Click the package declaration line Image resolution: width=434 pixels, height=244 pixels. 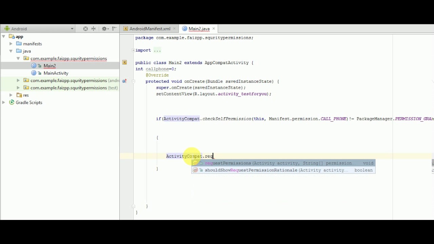coord(194,38)
